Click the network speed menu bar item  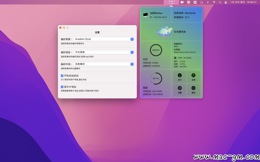[172, 2]
